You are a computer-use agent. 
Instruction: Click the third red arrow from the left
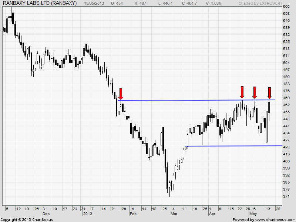point(255,92)
